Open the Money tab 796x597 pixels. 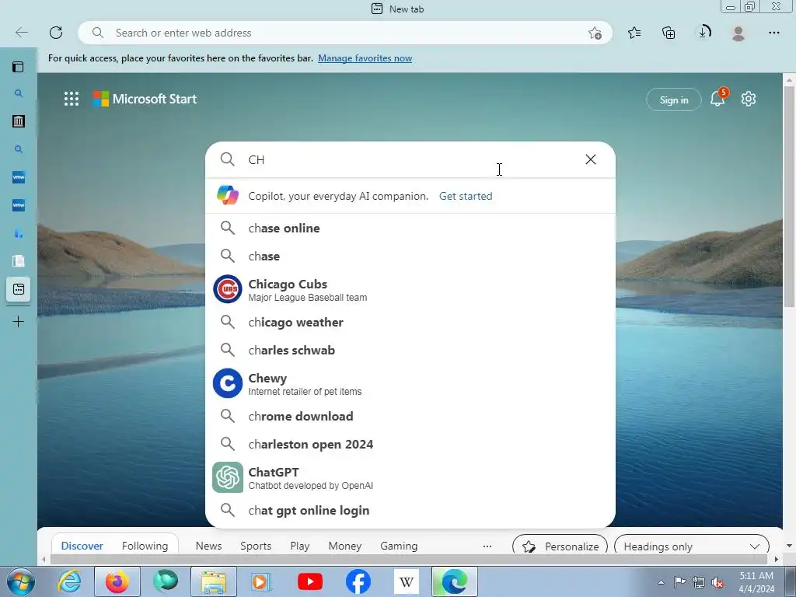tap(344, 546)
